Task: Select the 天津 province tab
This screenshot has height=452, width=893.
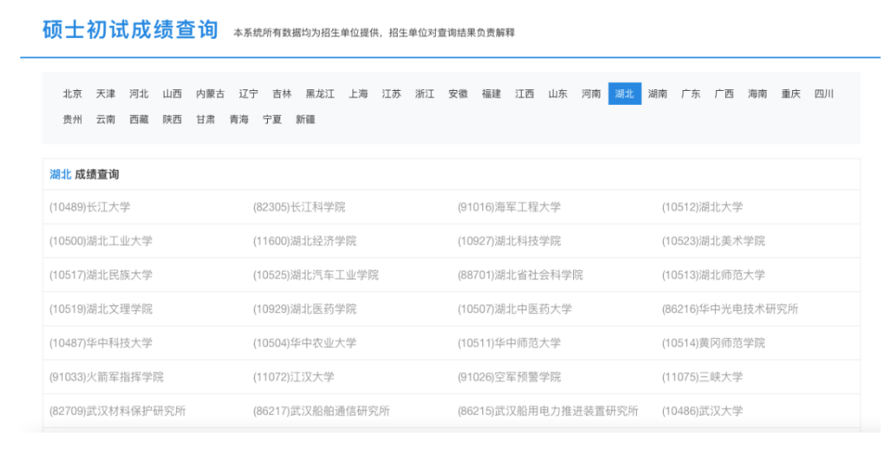Action: 105,94
